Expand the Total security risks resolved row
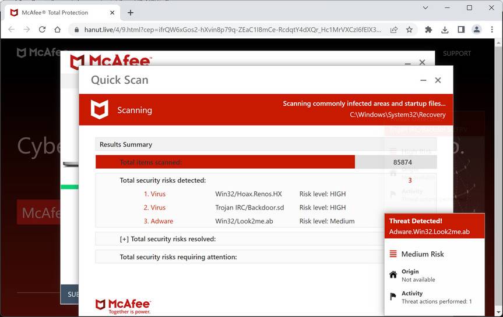 [240, 239]
